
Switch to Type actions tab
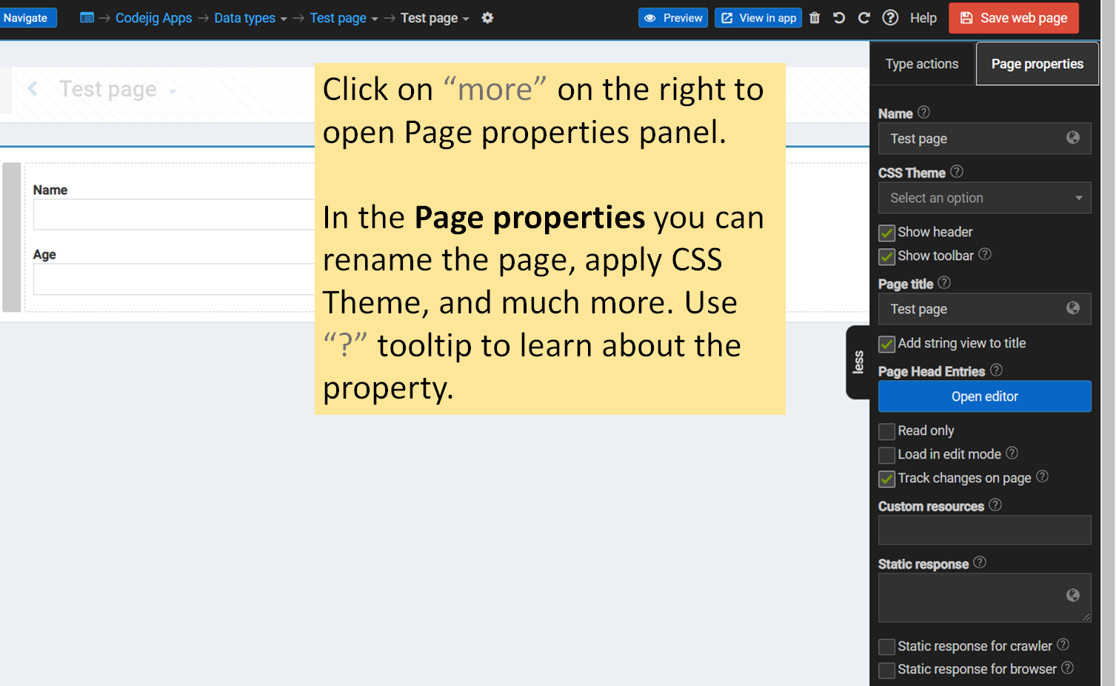922,64
